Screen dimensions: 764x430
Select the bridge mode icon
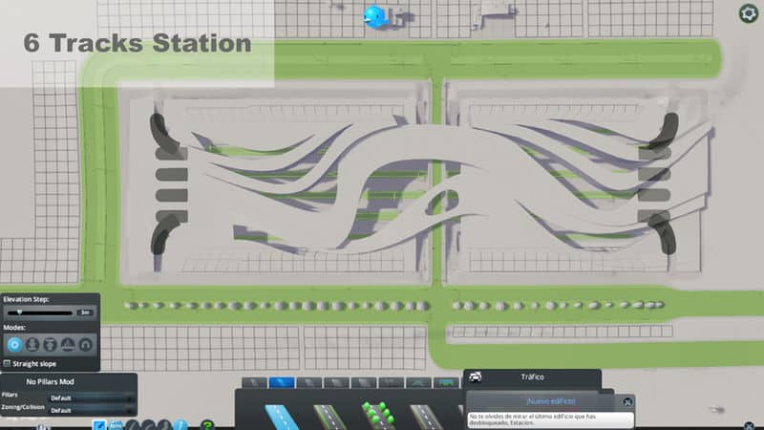tap(69, 345)
